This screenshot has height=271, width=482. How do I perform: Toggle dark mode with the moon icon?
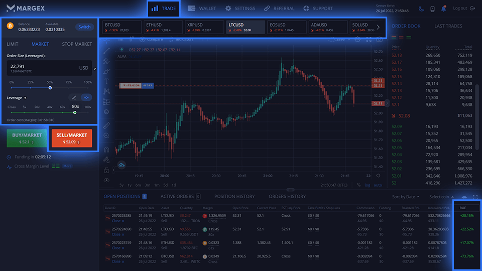[x=420, y=9]
